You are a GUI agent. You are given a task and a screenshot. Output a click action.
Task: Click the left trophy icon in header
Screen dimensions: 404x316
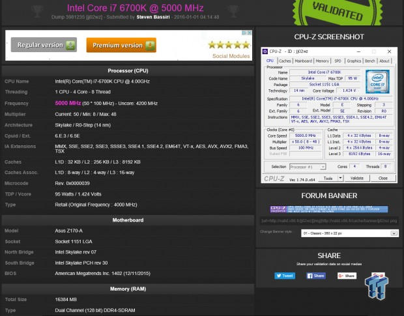tap(37, 11)
